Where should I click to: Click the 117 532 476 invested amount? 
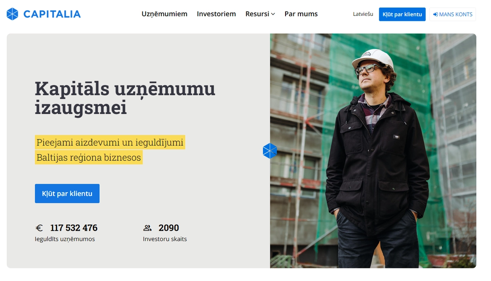click(74, 228)
